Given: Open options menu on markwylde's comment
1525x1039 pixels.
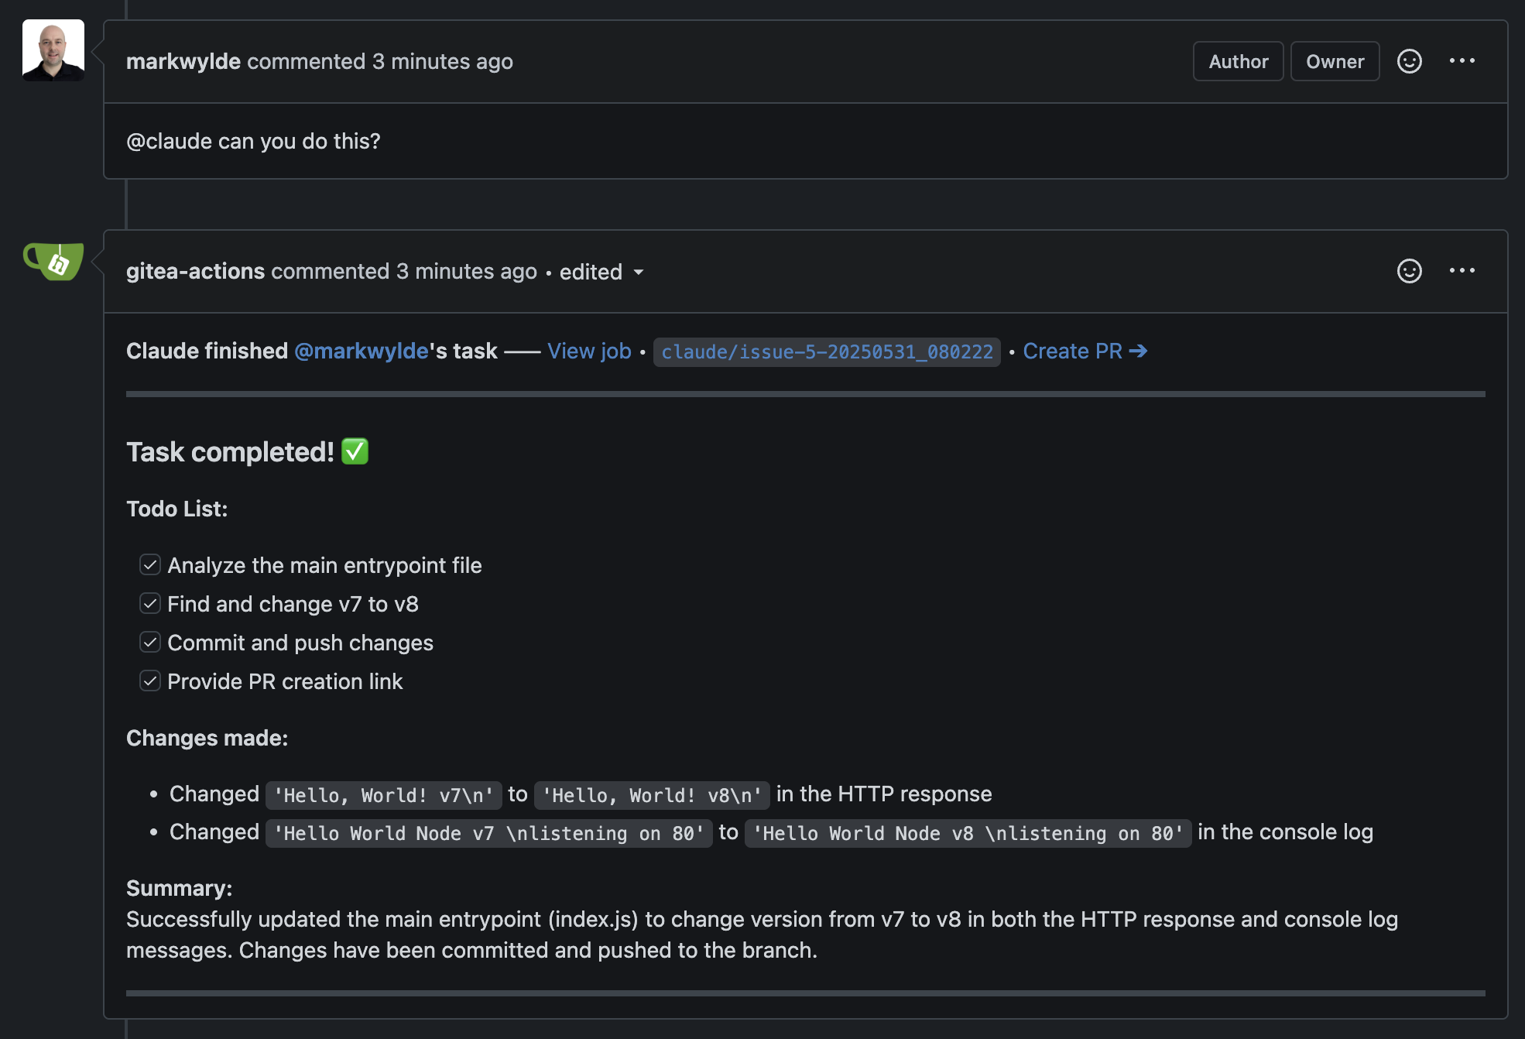Looking at the screenshot, I should [1462, 61].
